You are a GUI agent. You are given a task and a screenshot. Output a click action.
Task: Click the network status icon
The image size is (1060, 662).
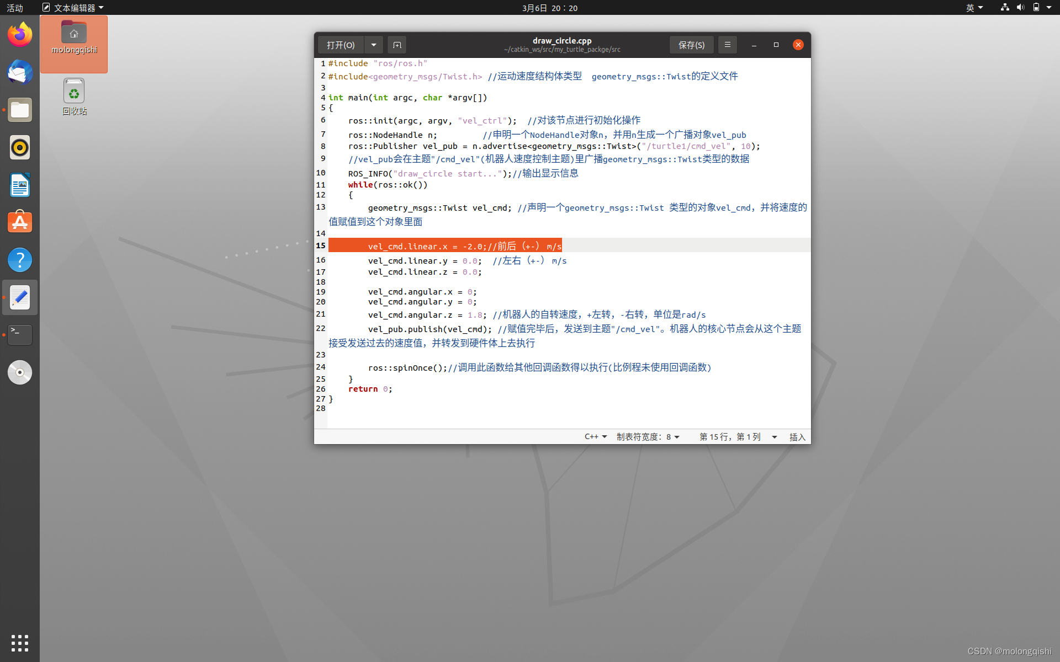pyautogui.click(x=1005, y=7)
